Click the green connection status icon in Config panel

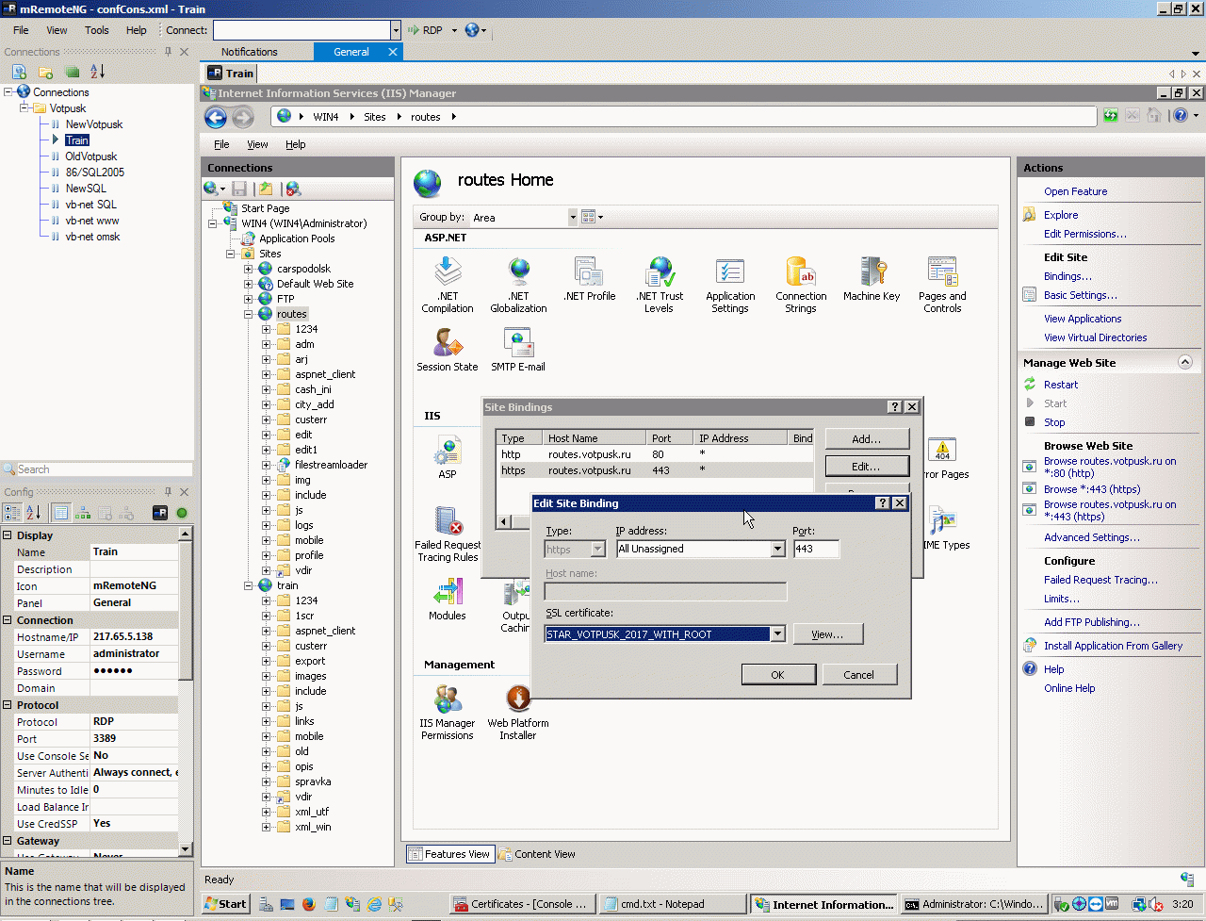pos(182,513)
